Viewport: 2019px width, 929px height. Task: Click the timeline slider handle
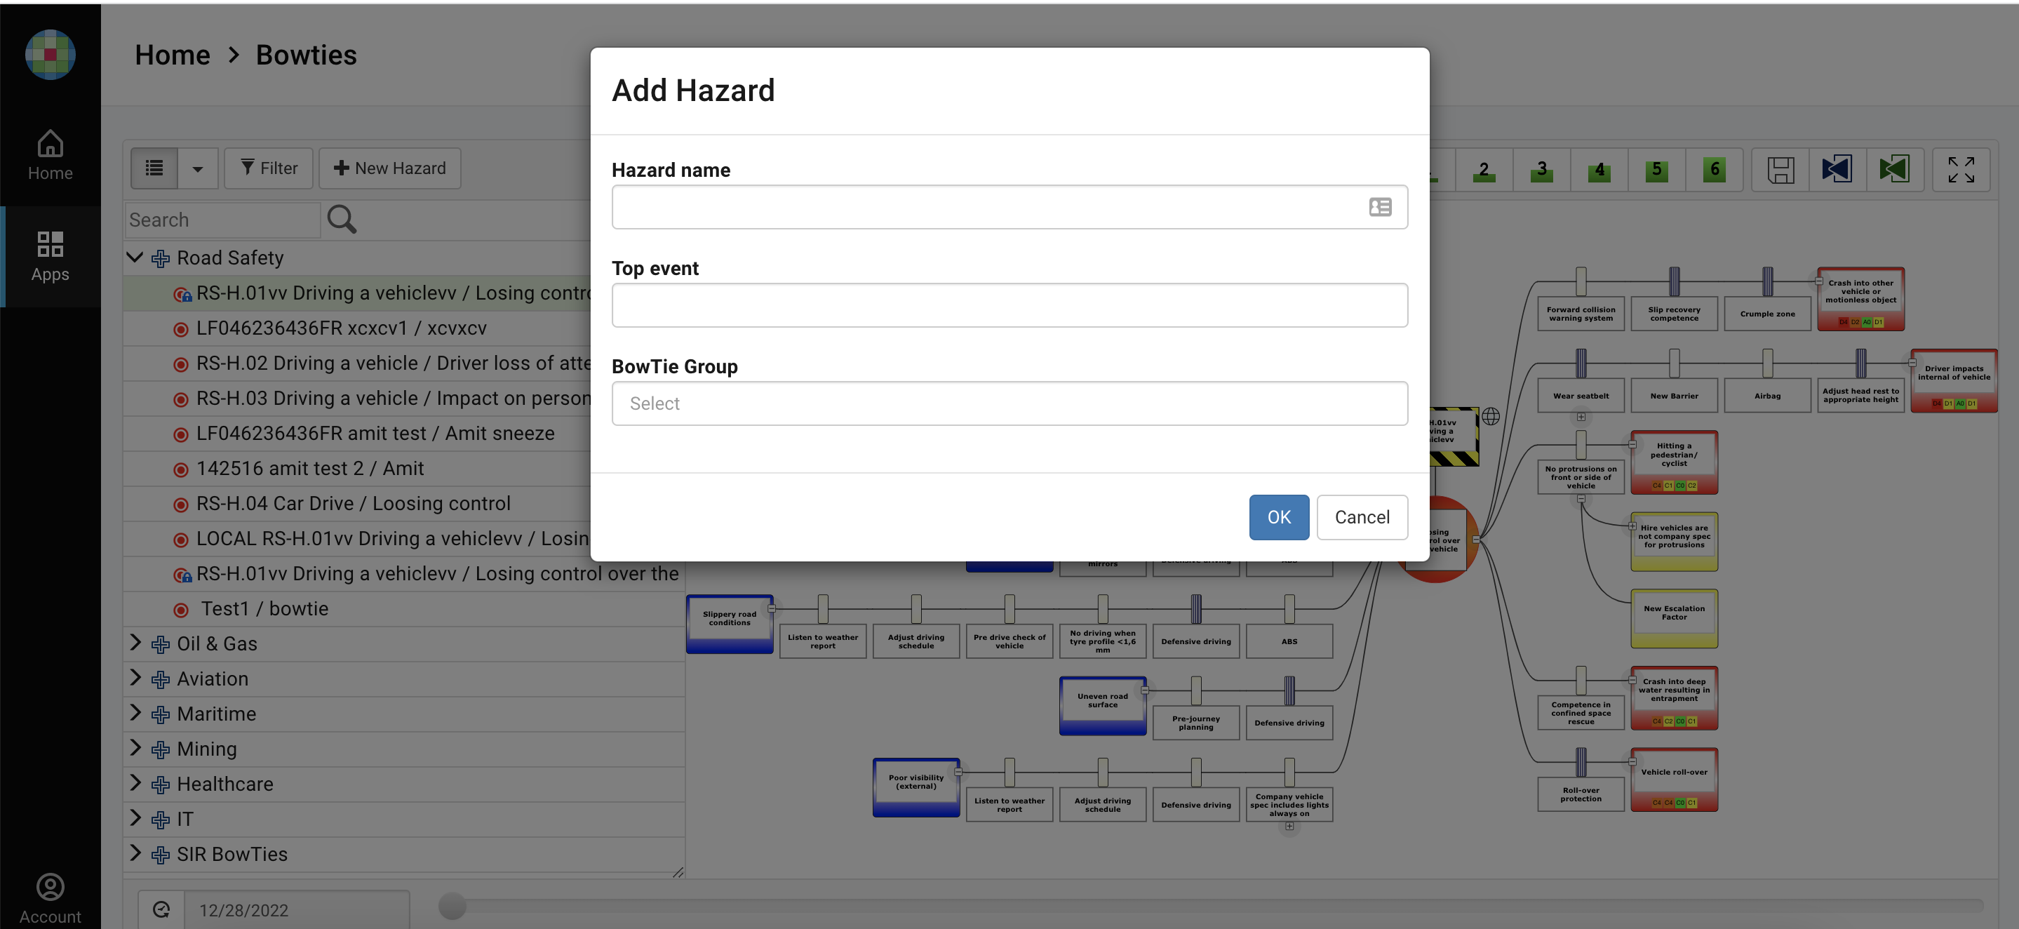(x=452, y=907)
